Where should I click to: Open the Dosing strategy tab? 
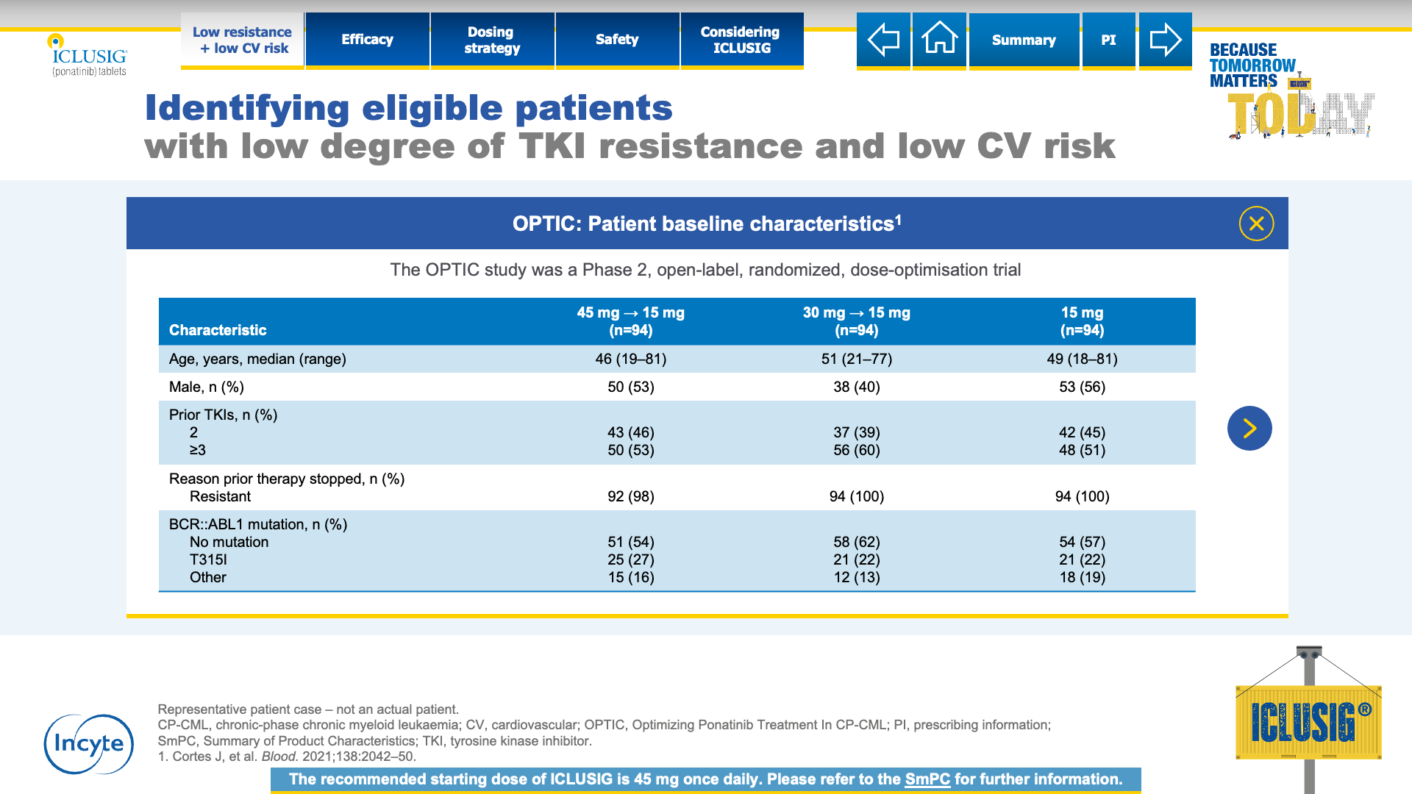coord(492,40)
